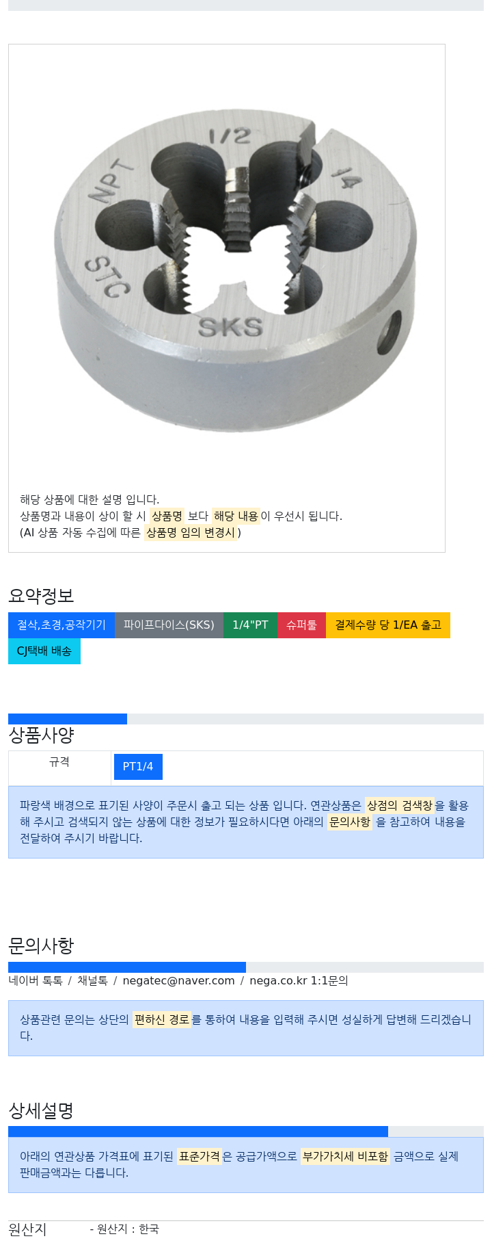Screen dimensions: 492x1243
Task: Click the 요약정보 section heading
Action: [x=41, y=596]
